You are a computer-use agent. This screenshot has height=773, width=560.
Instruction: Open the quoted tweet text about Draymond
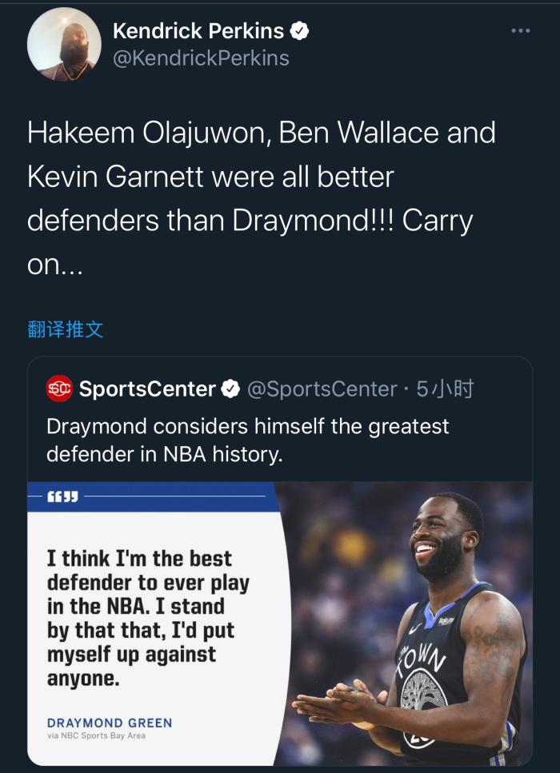pos(248,440)
